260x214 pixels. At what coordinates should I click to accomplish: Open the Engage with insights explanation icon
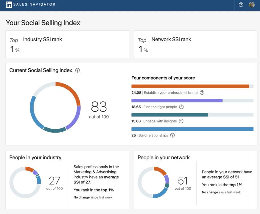click(x=181, y=121)
